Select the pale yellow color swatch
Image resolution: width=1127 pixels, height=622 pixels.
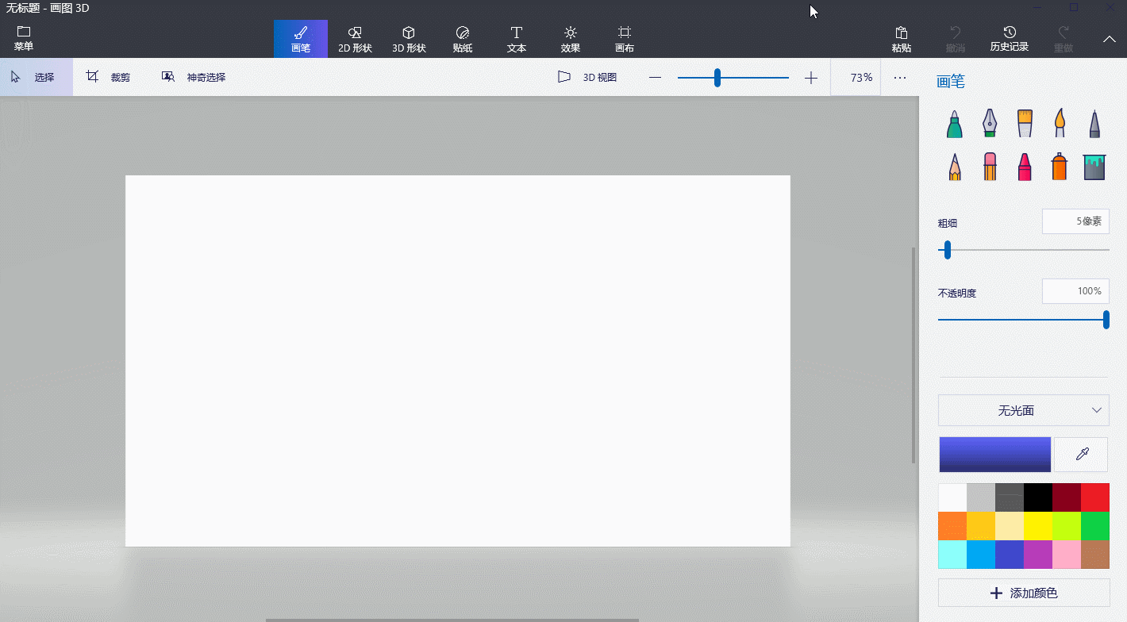[1010, 526]
